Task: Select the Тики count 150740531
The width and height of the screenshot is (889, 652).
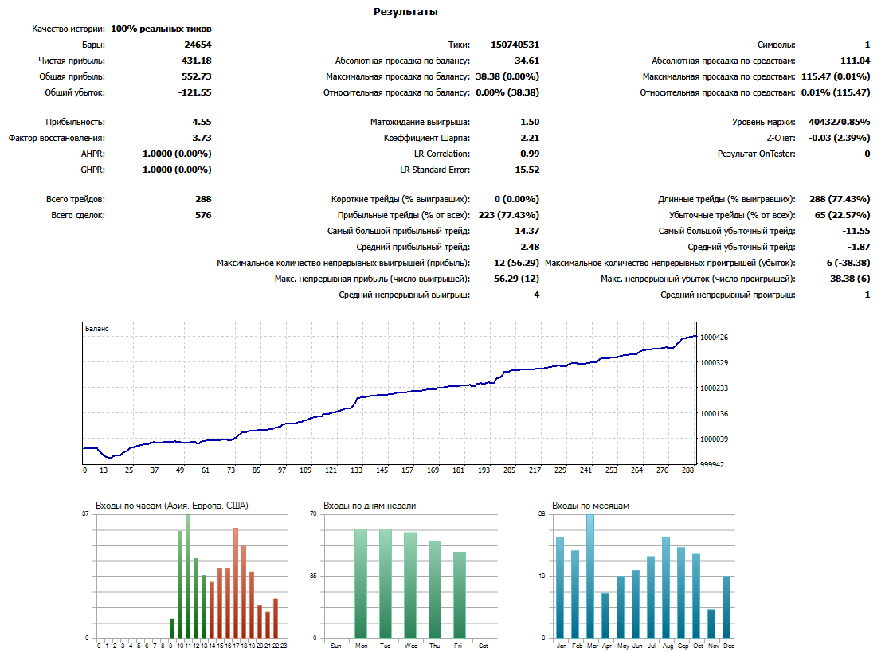Action: pyautogui.click(x=515, y=45)
